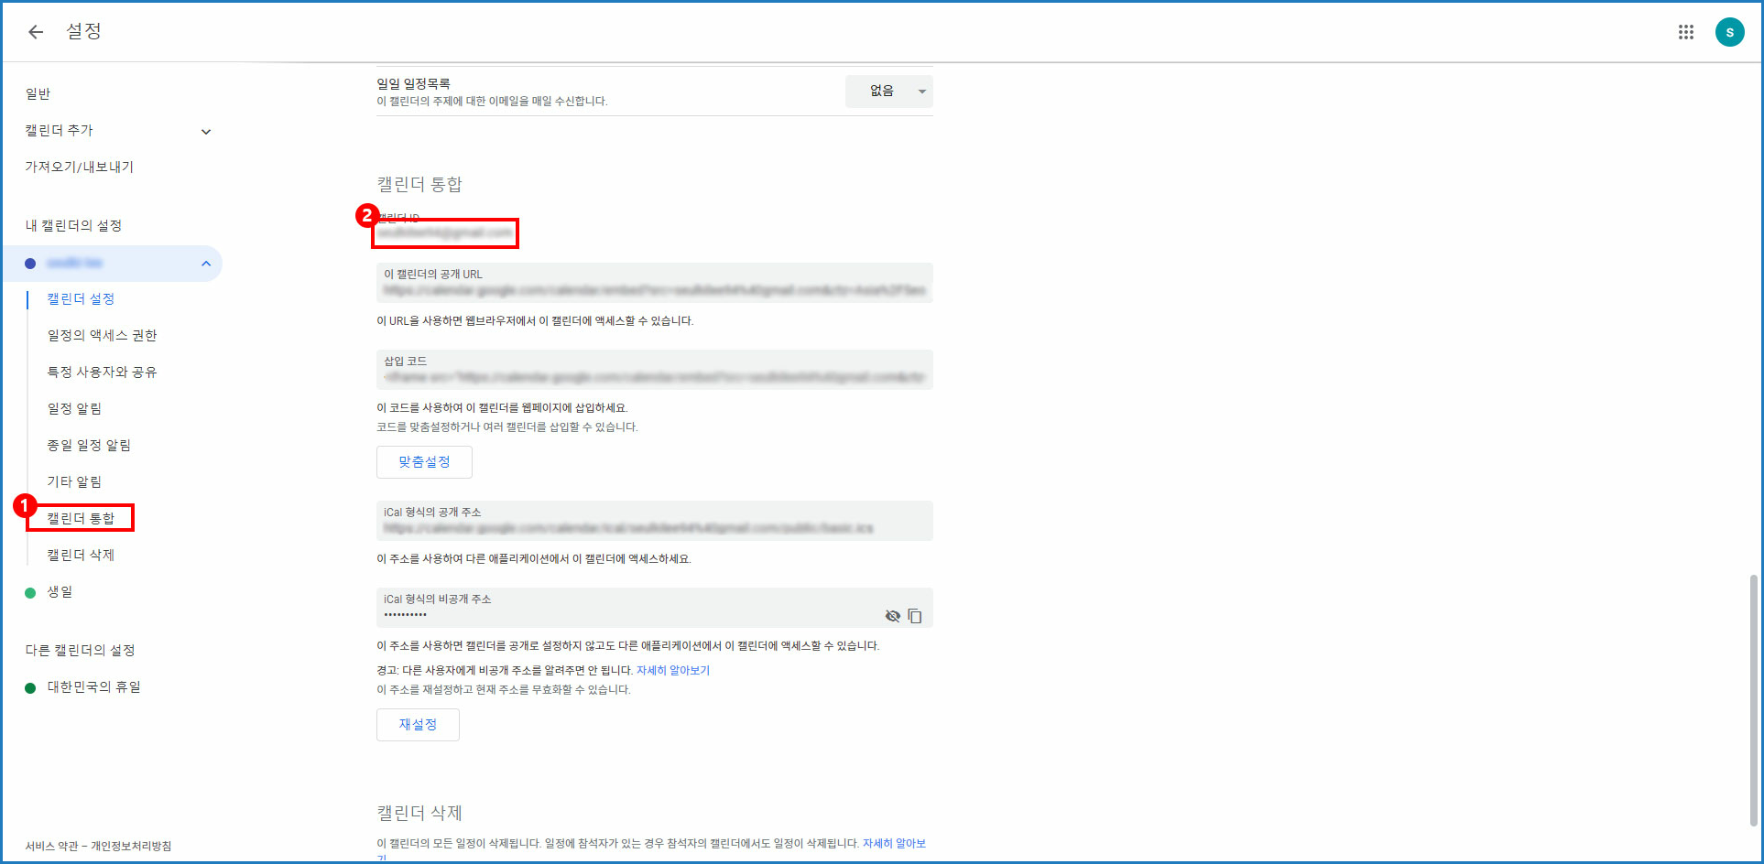Select the 대한민국의 휴일 calendar
This screenshot has width=1764, height=864.
[93, 687]
